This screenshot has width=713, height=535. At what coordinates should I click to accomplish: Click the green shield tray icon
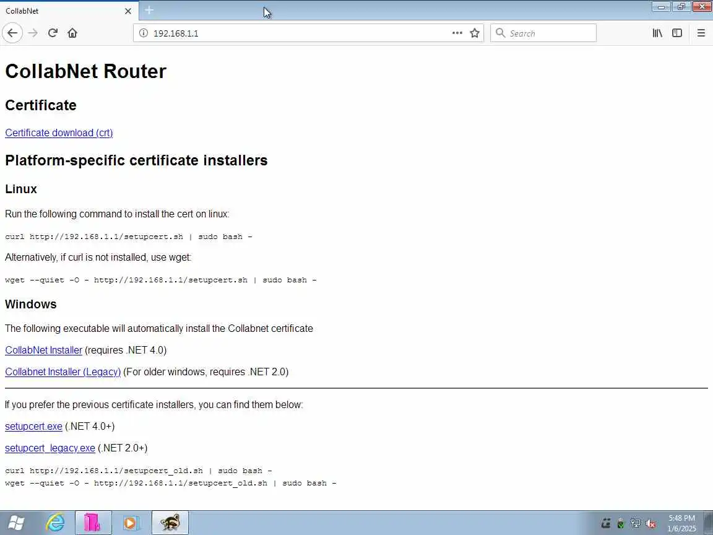(621, 524)
